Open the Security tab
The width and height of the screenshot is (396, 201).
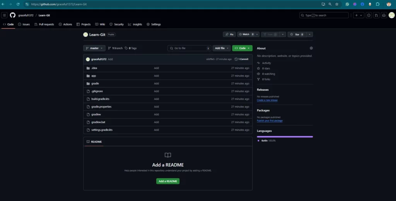point(116,24)
